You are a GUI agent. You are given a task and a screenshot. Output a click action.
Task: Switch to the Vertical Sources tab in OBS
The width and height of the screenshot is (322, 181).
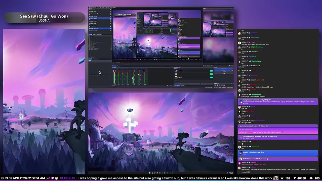95,59
